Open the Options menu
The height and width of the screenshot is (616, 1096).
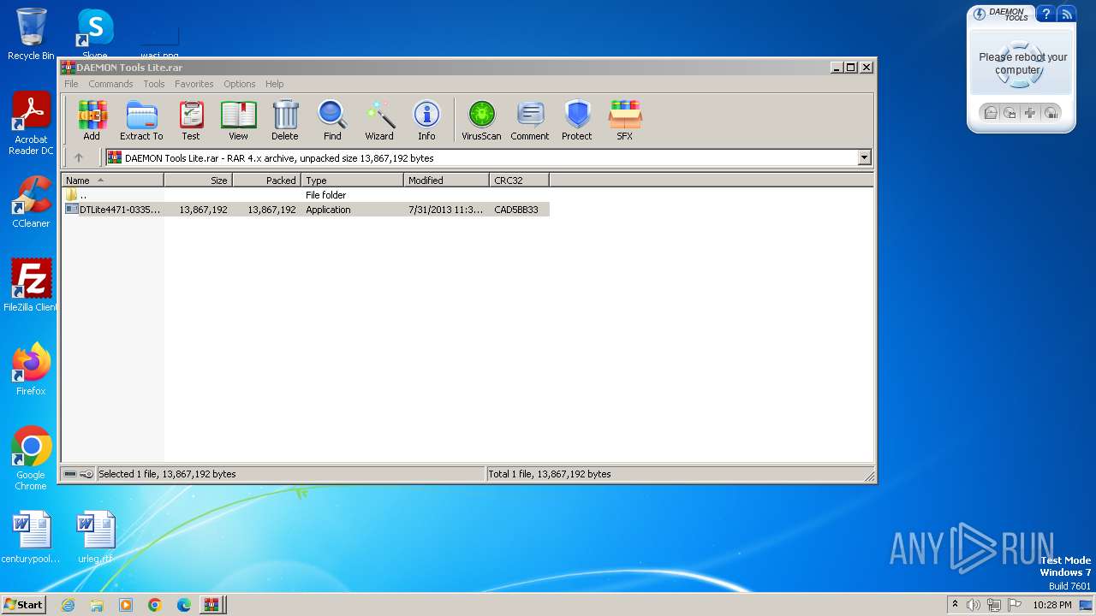click(x=240, y=84)
